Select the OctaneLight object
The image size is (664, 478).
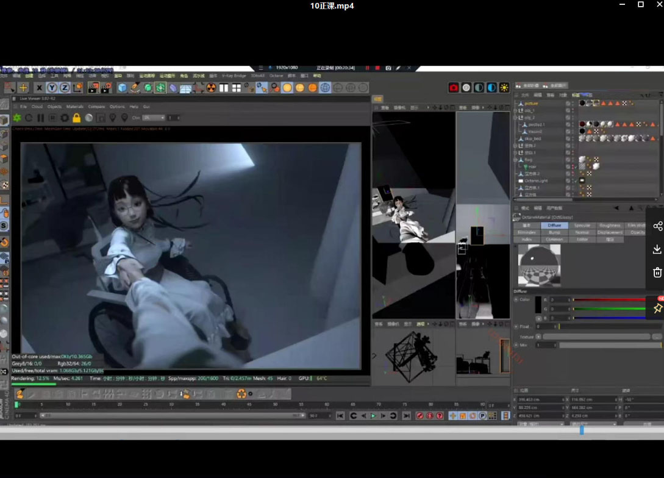pyautogui.click(x=536, y=181)
